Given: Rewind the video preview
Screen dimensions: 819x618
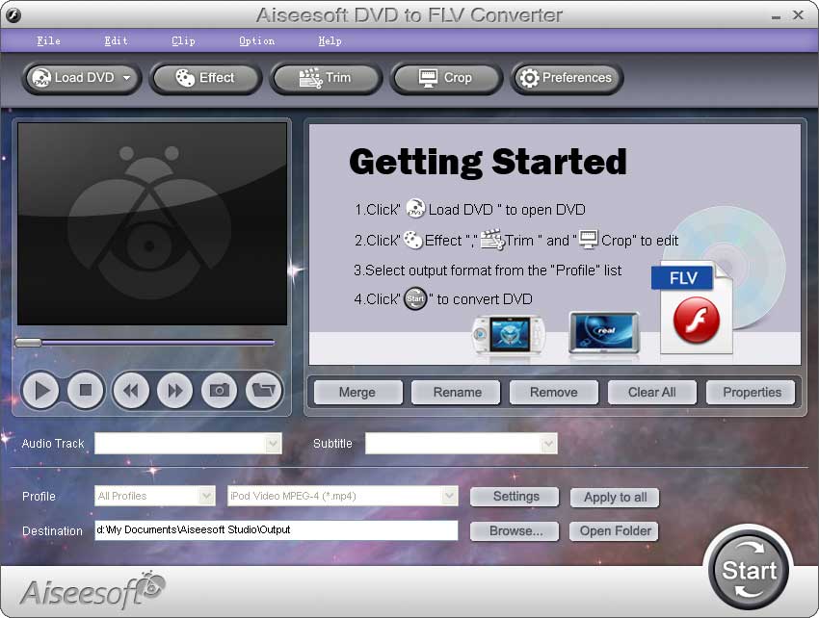Looking at the screenshot, I should [x=130, y=391].
